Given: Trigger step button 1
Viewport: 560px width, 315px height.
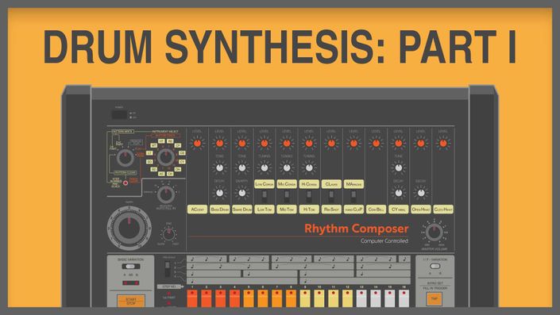Looking at the screenshot, I should (x=192, y=298).
